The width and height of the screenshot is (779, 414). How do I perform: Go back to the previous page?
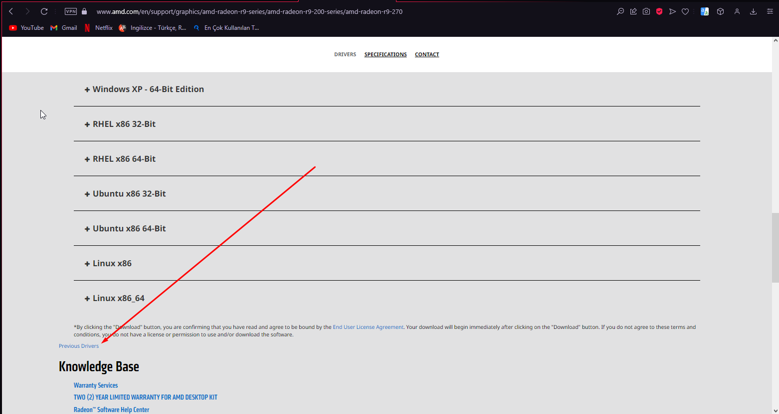click(11, 11)
